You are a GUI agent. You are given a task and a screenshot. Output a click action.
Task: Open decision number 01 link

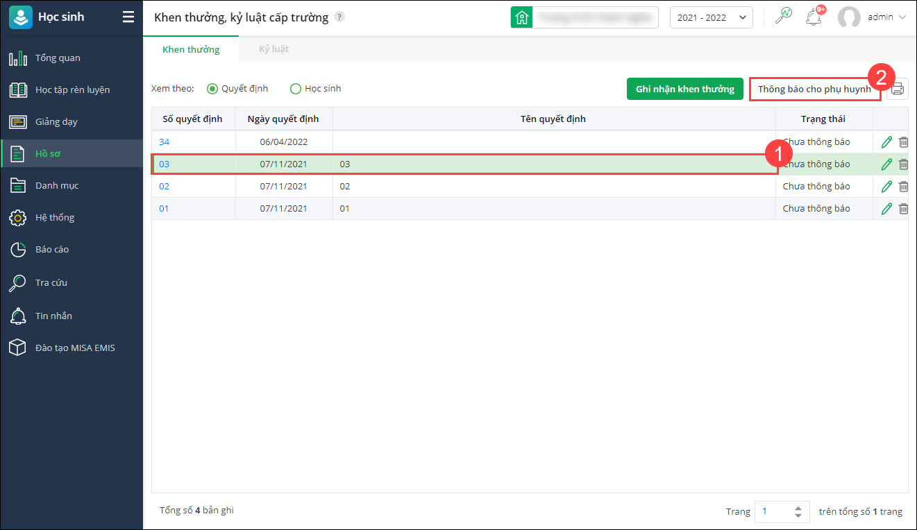(x=164, y=209)
